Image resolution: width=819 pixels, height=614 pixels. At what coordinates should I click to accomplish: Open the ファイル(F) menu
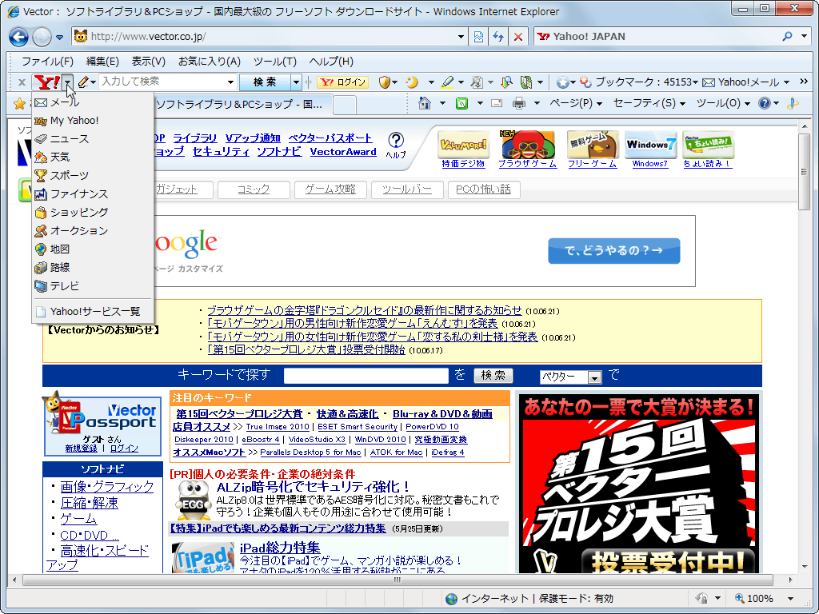click(47, 61)
